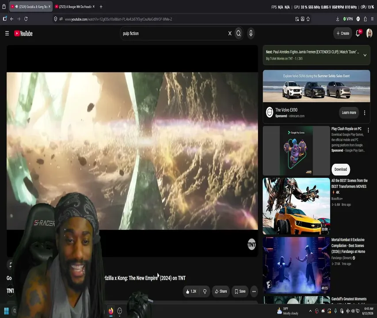Screen dimensions: 377x318
Task: Open the Fandango (Stream) channel name
Action: tap(341, 258)
